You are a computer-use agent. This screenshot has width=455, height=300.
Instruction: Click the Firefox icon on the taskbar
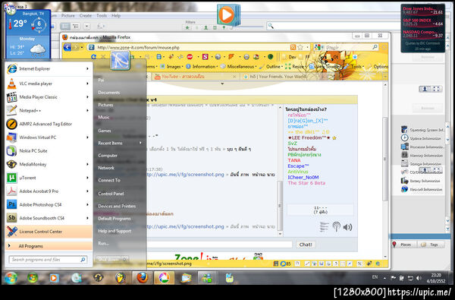click(x=143, y=278)
